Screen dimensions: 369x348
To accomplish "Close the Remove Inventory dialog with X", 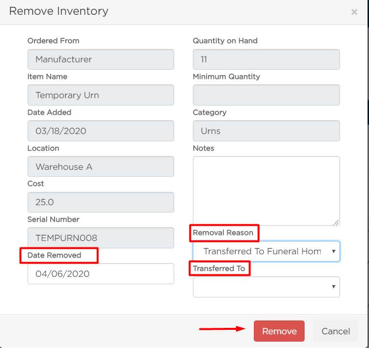I will (x=354, y=12).
